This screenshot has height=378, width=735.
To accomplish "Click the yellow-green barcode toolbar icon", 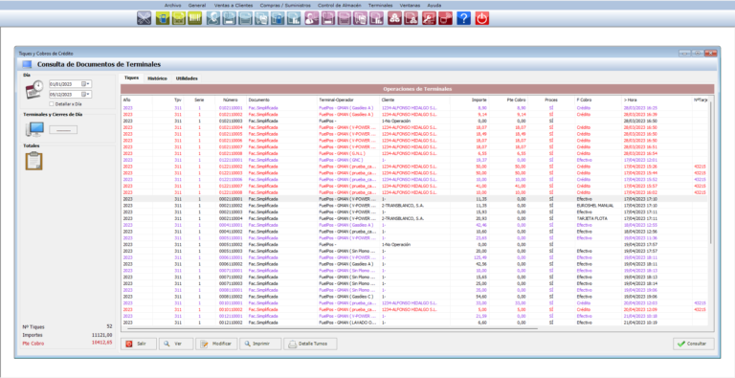I will click(x=194, y=18).
